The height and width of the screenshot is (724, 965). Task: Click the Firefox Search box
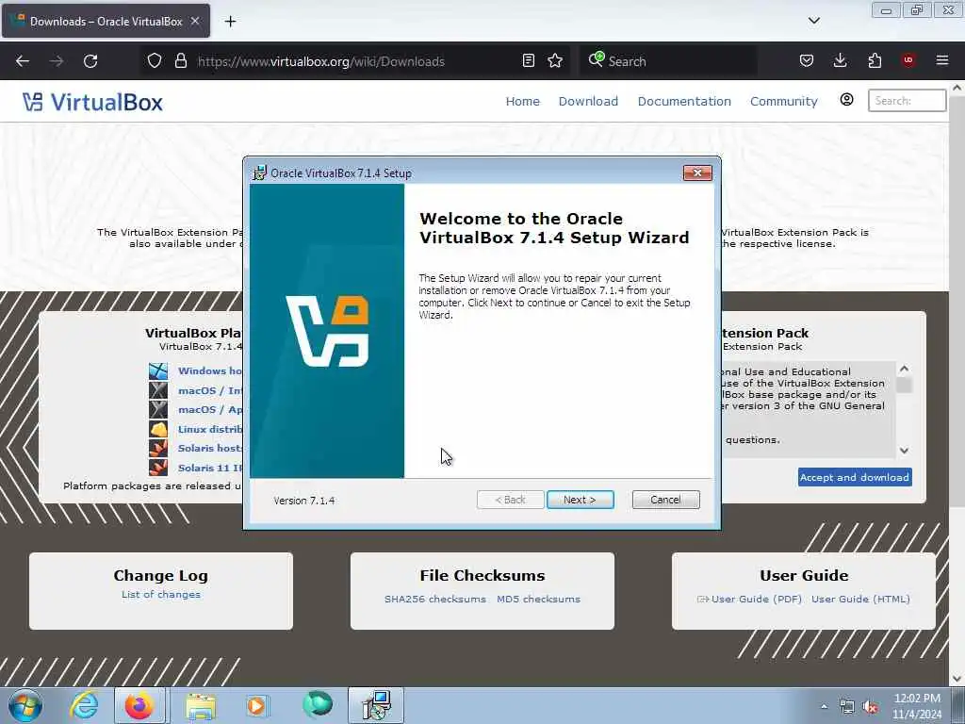click(x=668, y=61)
